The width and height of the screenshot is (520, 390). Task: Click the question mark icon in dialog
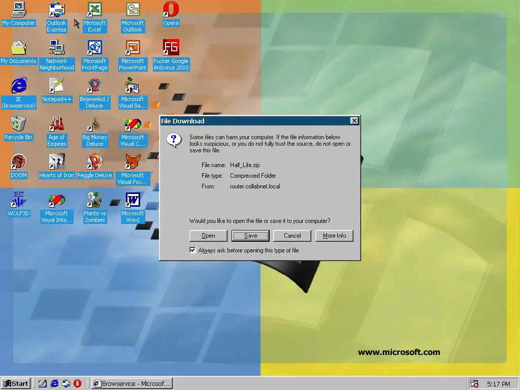pyautogui.click(x=174, y=140)
